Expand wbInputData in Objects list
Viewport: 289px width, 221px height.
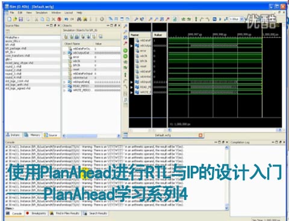click(64, 82)
